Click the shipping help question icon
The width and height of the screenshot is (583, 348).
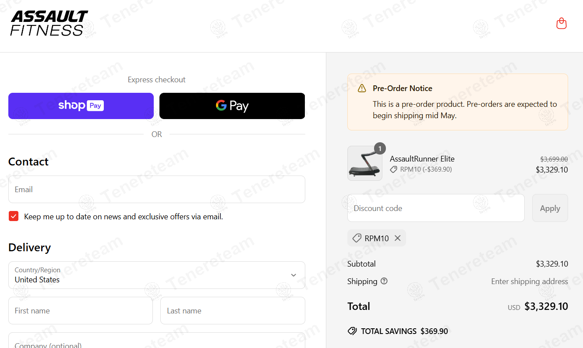click(x=384, y=281)
